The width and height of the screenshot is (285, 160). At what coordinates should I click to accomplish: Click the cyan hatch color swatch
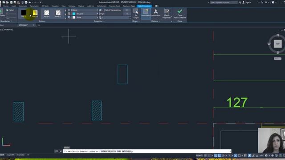(74, 14)
